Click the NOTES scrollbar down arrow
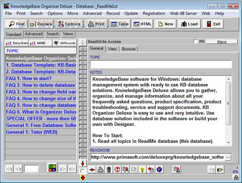The width and height of the screenshot is (242, 183). [x=229, y=143]
